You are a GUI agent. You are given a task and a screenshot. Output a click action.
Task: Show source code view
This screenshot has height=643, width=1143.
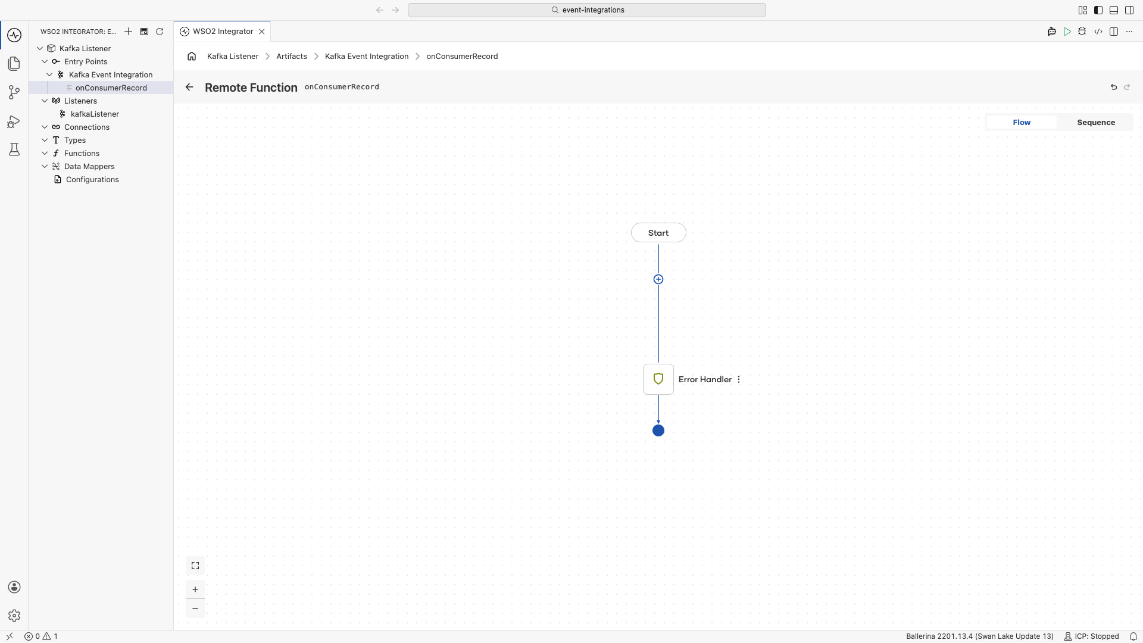point(1098,32)
